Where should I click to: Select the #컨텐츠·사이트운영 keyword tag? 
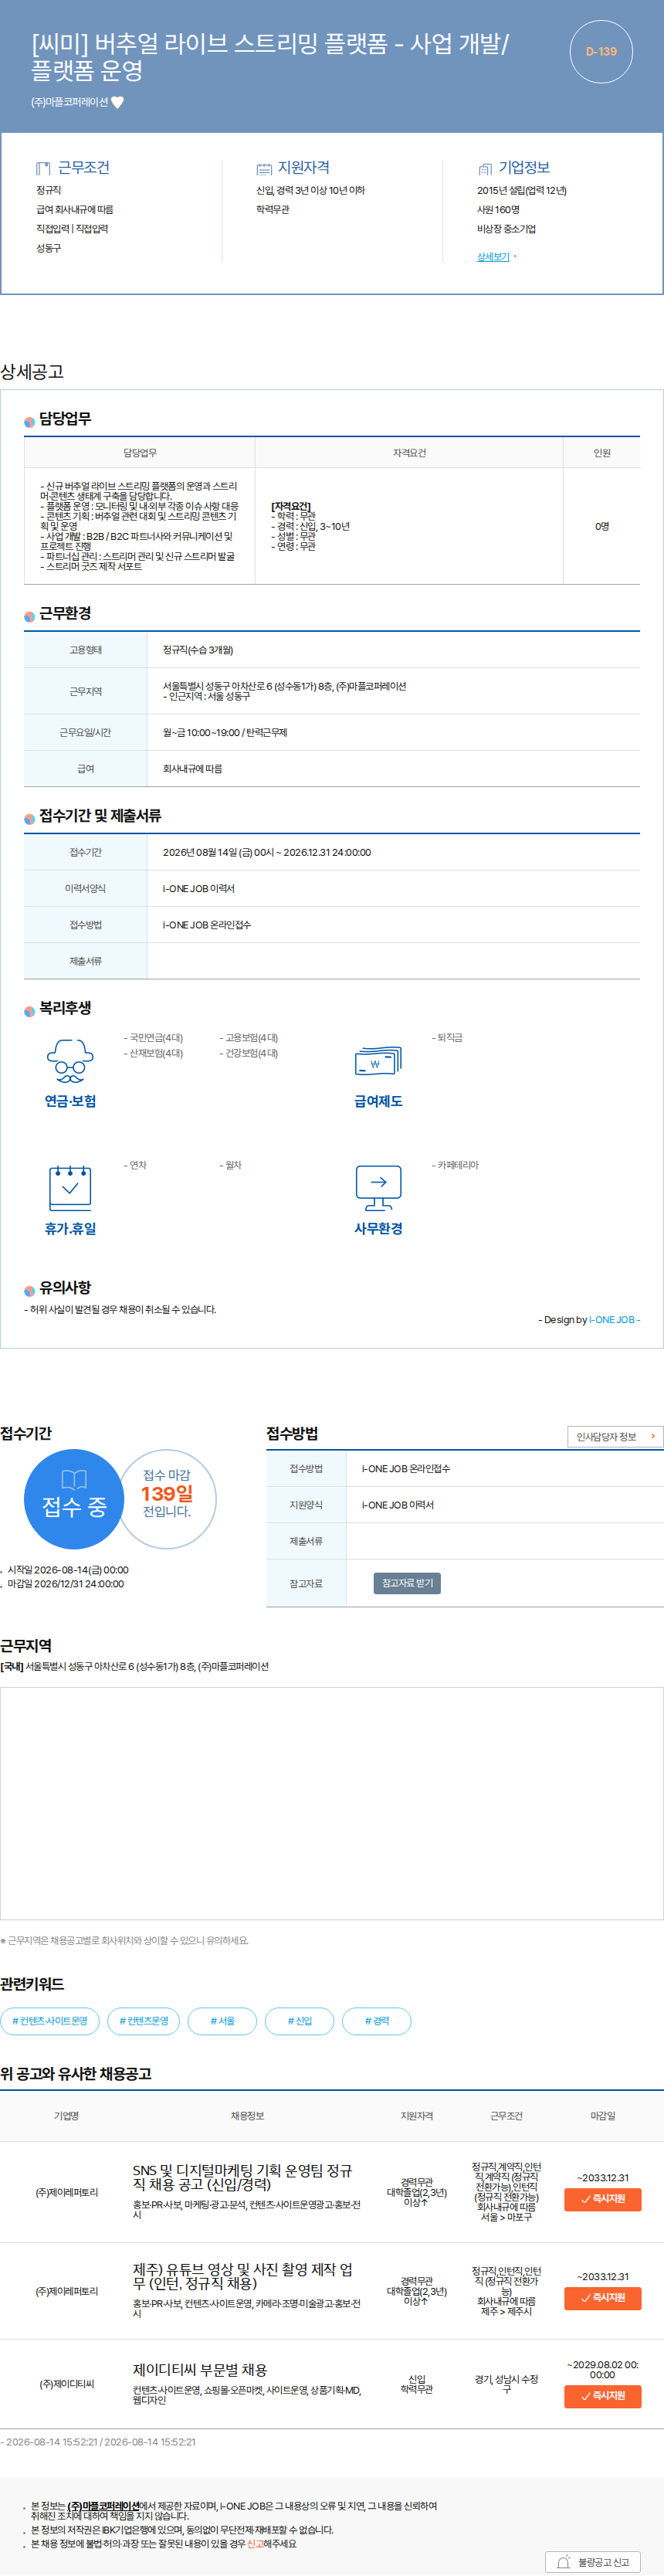pyautogui.click(x=50, y=2021)
